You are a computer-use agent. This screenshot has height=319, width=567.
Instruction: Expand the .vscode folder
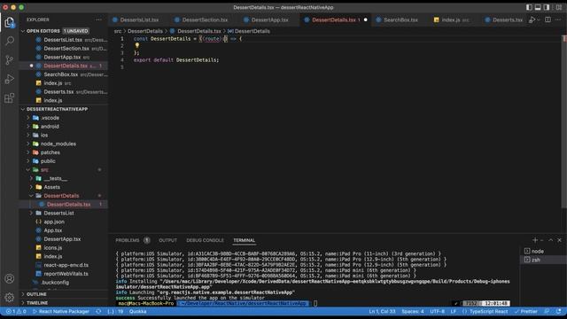click(27, 118)
